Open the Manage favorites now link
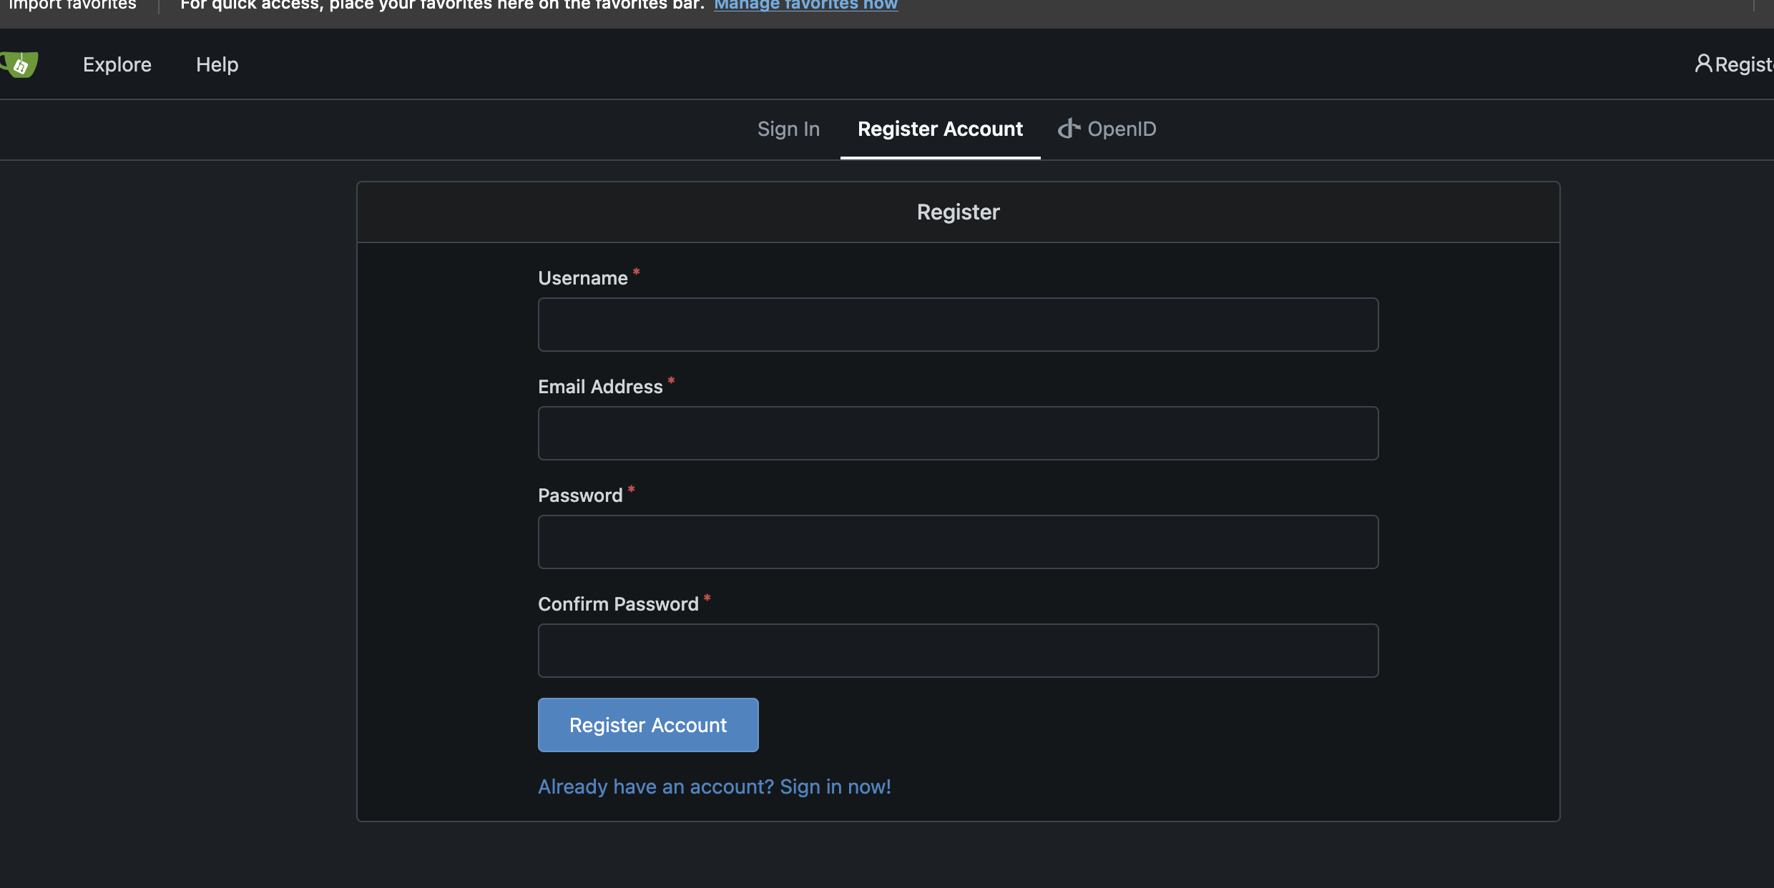 coord(805,5)
